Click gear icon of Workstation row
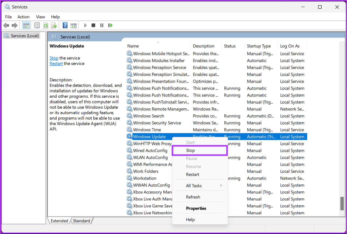347x234 pixels. click(x=129, y=178)
